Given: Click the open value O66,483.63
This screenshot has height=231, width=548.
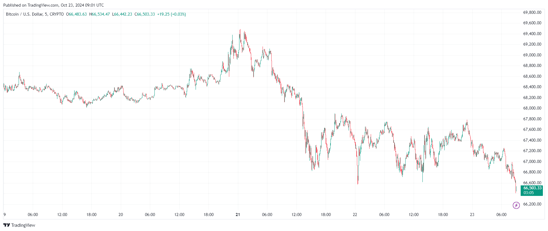Looking at the screenshot, I should (x=76, y=14).
